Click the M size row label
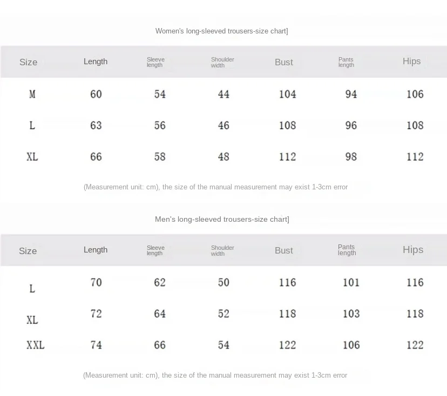Screen dimensions: 447x396 (x=32, y=94)
